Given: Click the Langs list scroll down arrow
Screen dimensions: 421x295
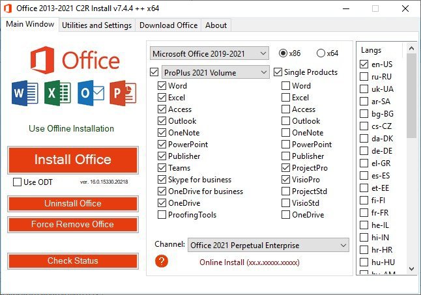Looking at the screenshot, I should click(411, 269).
